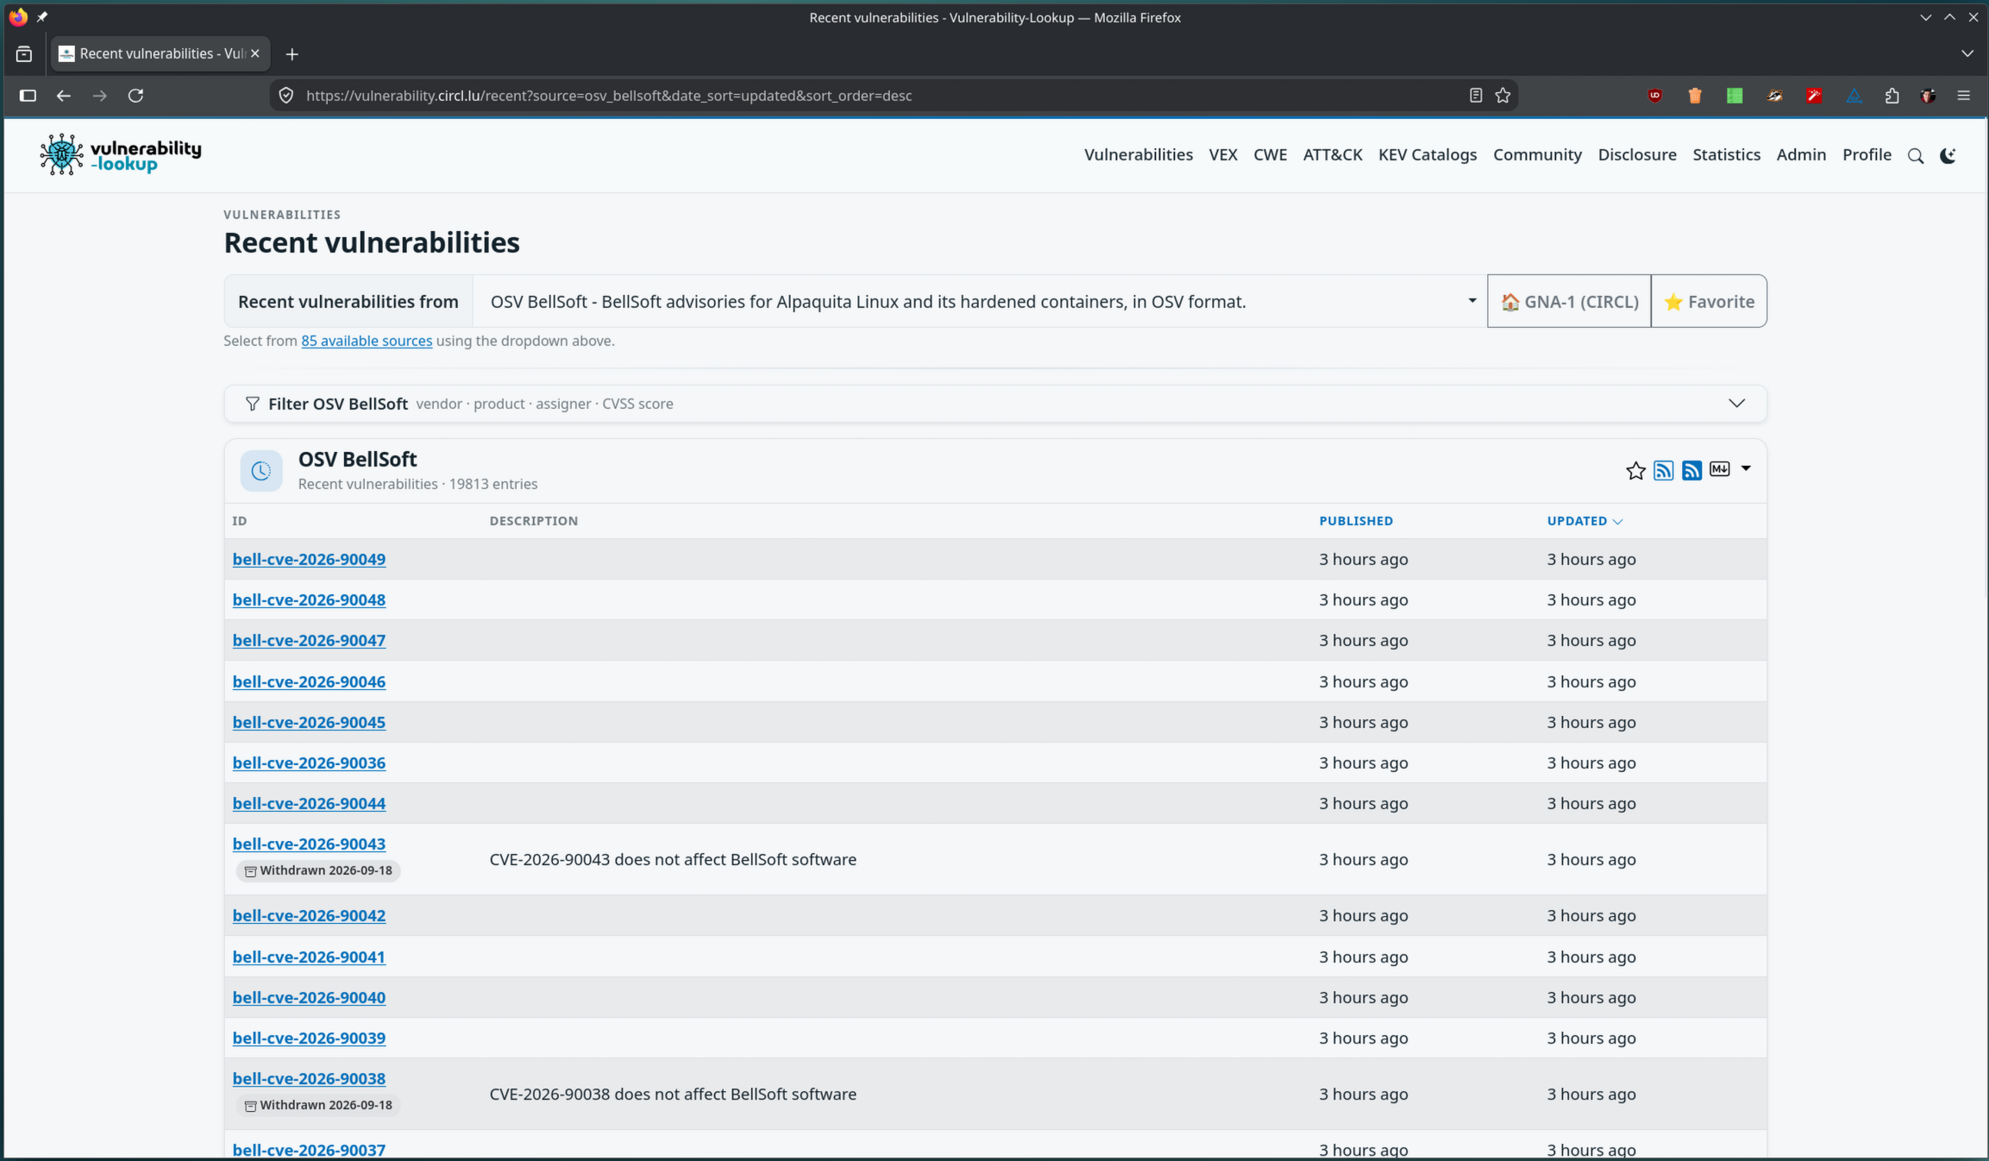Open the Statistics nav item
Image resolution: width=1989 pixels, height=1161 pixels.
[x=1726, y=154]
